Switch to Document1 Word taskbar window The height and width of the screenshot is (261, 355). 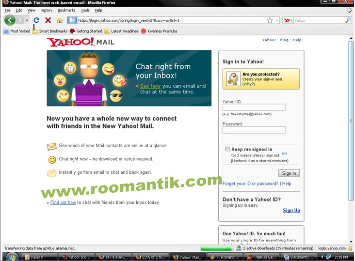(x=299, y=257)
